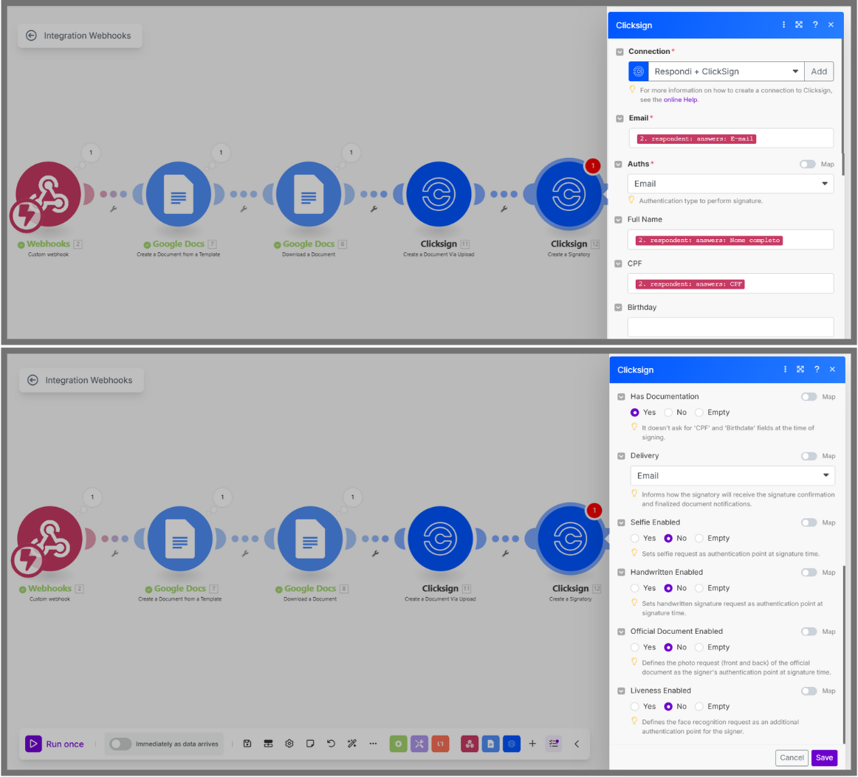Screen dimensions: 858x777
Task: Open the Auths Email dropdown in upper panel
Action: click(730, 184)
